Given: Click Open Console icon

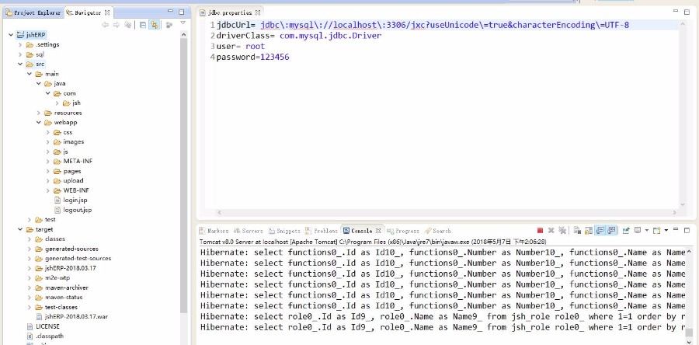Looking at the screenshot, I should click(656, 231).
